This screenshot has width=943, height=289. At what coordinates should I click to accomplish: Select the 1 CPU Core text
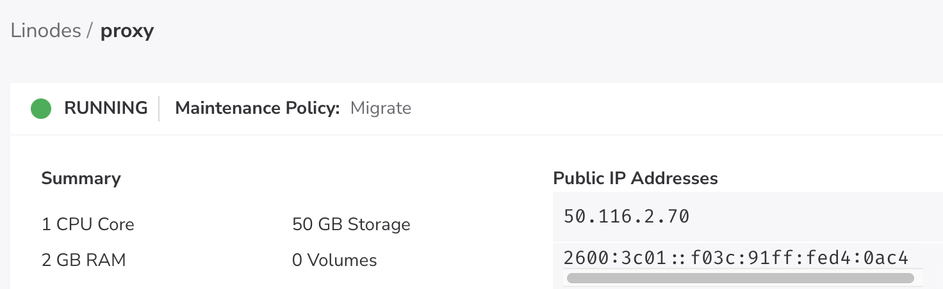coord(88,224)
